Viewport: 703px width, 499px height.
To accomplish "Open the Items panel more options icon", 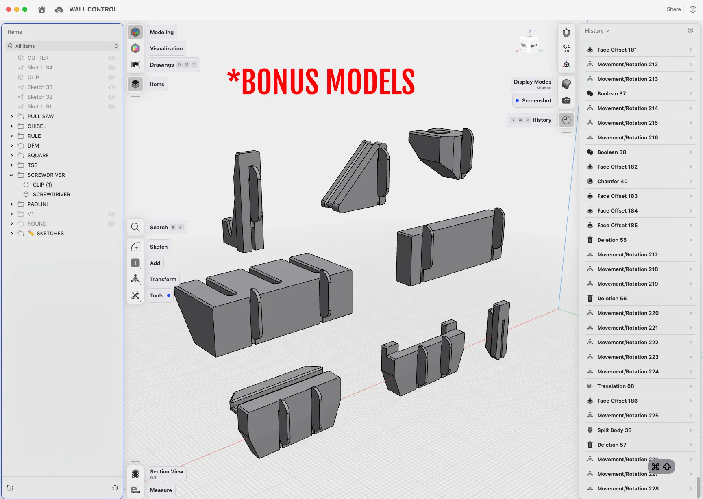I will [115, 488].
